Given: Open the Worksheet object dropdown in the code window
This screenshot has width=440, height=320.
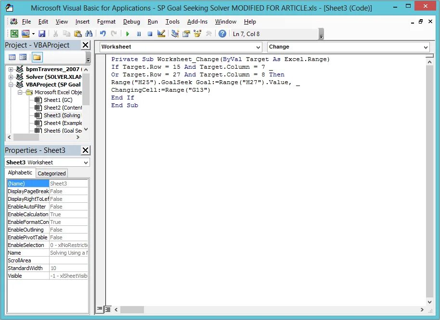Looking at the screenshot, I should [x=258, y=47].
